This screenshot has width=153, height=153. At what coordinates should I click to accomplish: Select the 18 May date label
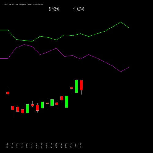pyautogui.click(x=61, y=145)
